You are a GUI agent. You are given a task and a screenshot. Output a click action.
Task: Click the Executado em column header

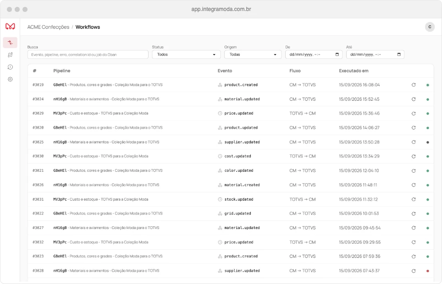click(x=354, y=71)
